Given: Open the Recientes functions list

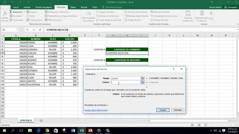Looking at the screenshot, I should [16, 16].
